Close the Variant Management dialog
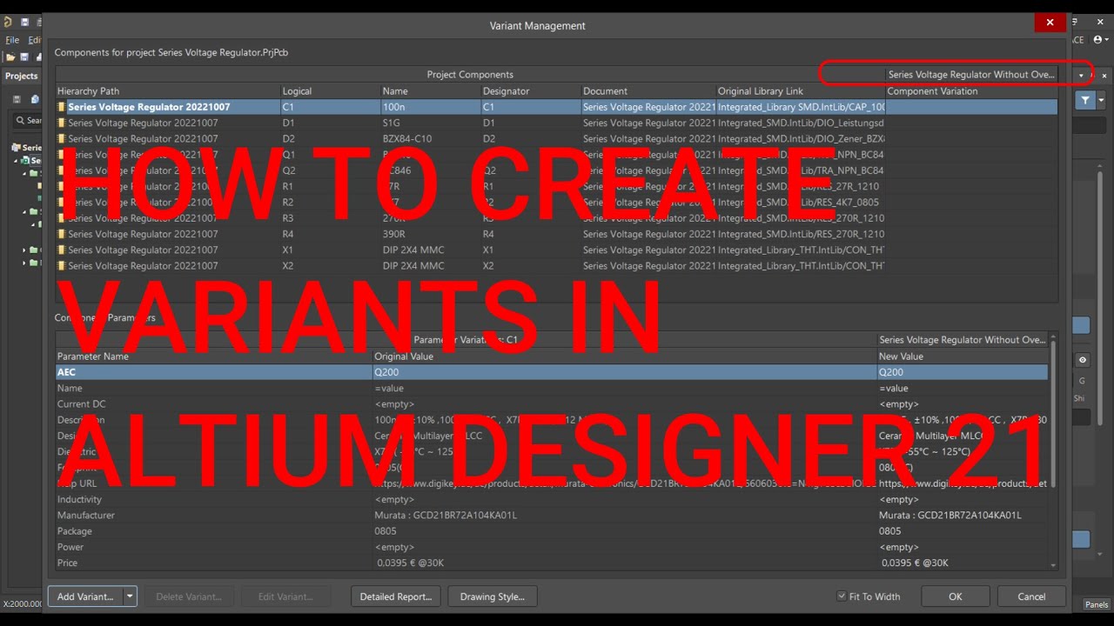This screenshot has height=626, width=1114. pos(1050,23)
